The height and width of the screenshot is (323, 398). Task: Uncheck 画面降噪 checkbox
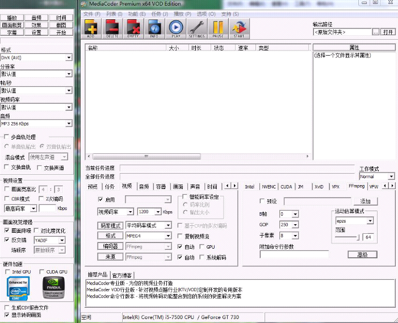click(7, 230)
